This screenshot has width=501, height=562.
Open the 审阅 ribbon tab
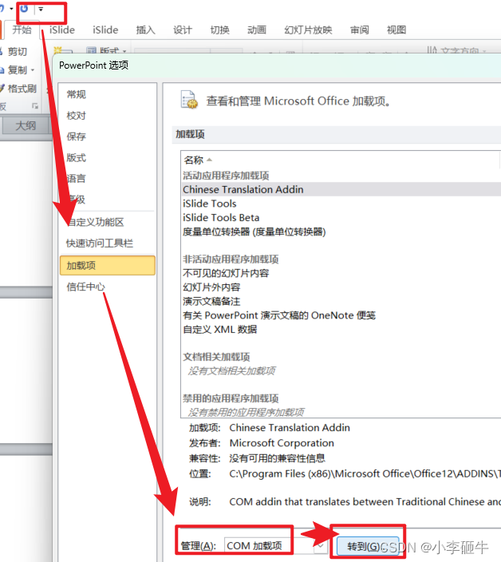coord(360,30)
